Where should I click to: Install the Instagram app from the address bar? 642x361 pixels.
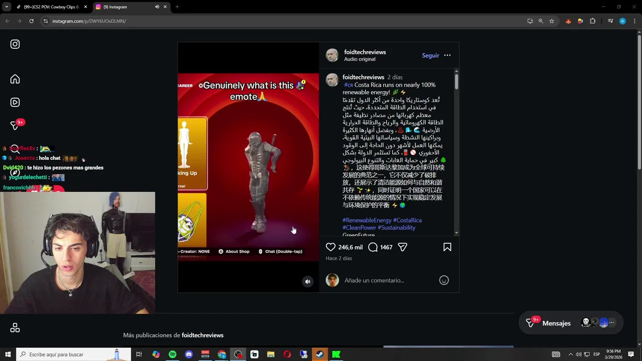pyautogui.click(x=530, y=21)
